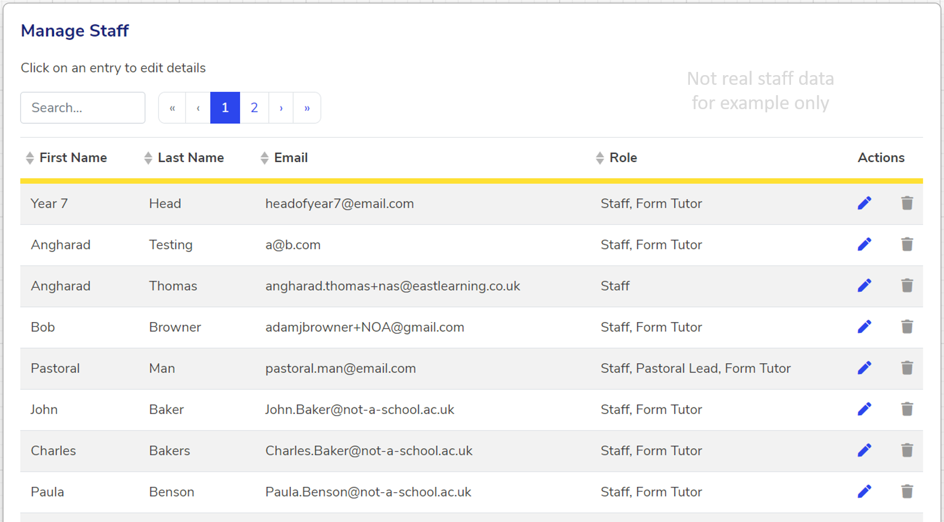Delete the Angharad Testing staff entry
The width and height of the screenshot is (944, 522).
click(x=907, y=244)
